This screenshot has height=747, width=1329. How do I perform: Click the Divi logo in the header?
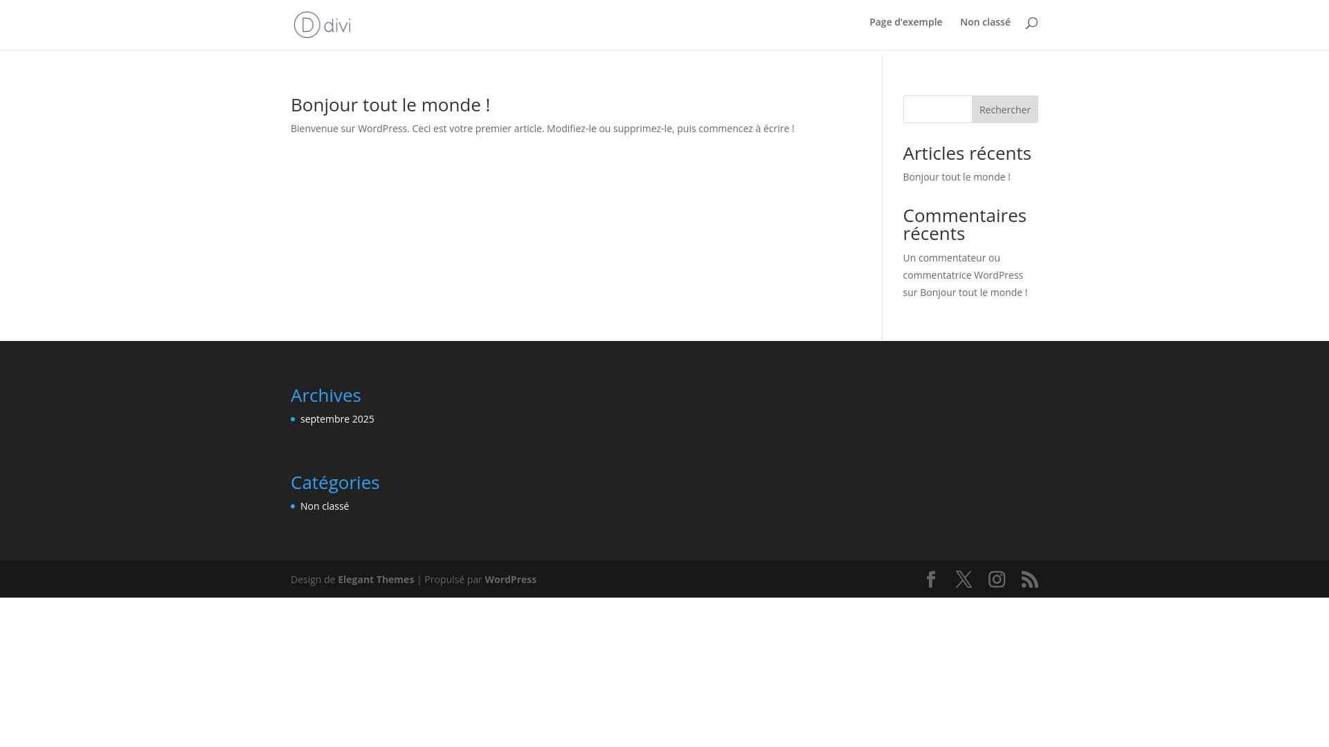(322, 25)
